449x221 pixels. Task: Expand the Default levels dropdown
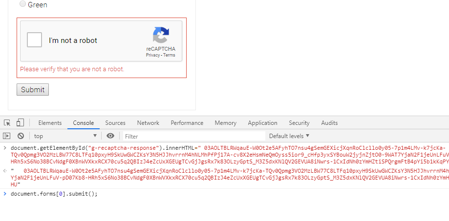pos(289,136)
